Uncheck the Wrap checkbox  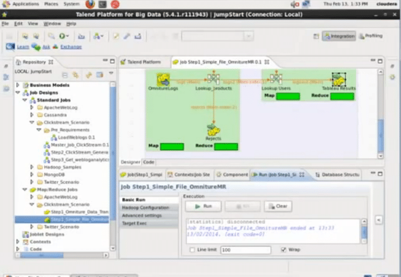(283, 250)
